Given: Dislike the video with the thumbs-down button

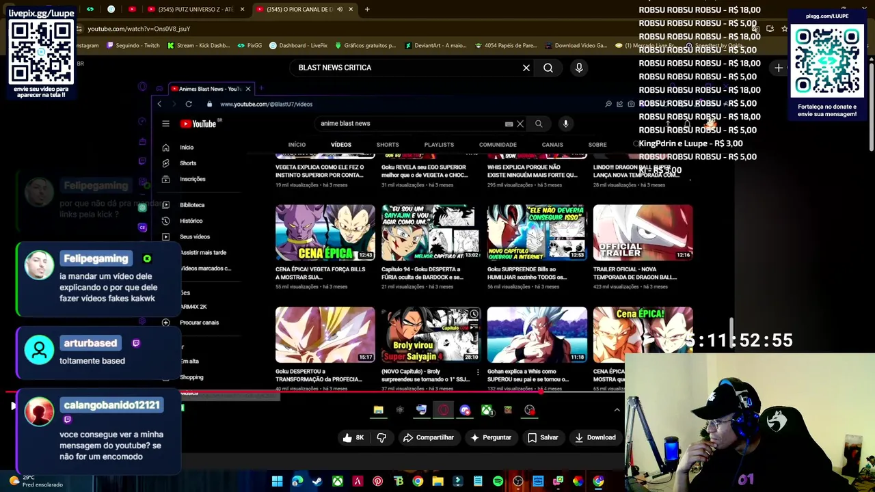Looking at the screenshot, I should [x=381, y=437].
